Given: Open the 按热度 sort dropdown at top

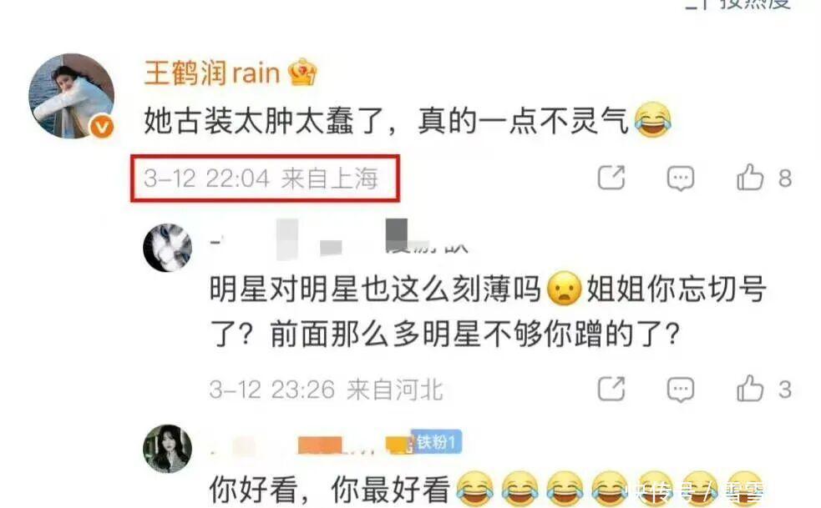Looking at the screenshot, I should point(738,4).
